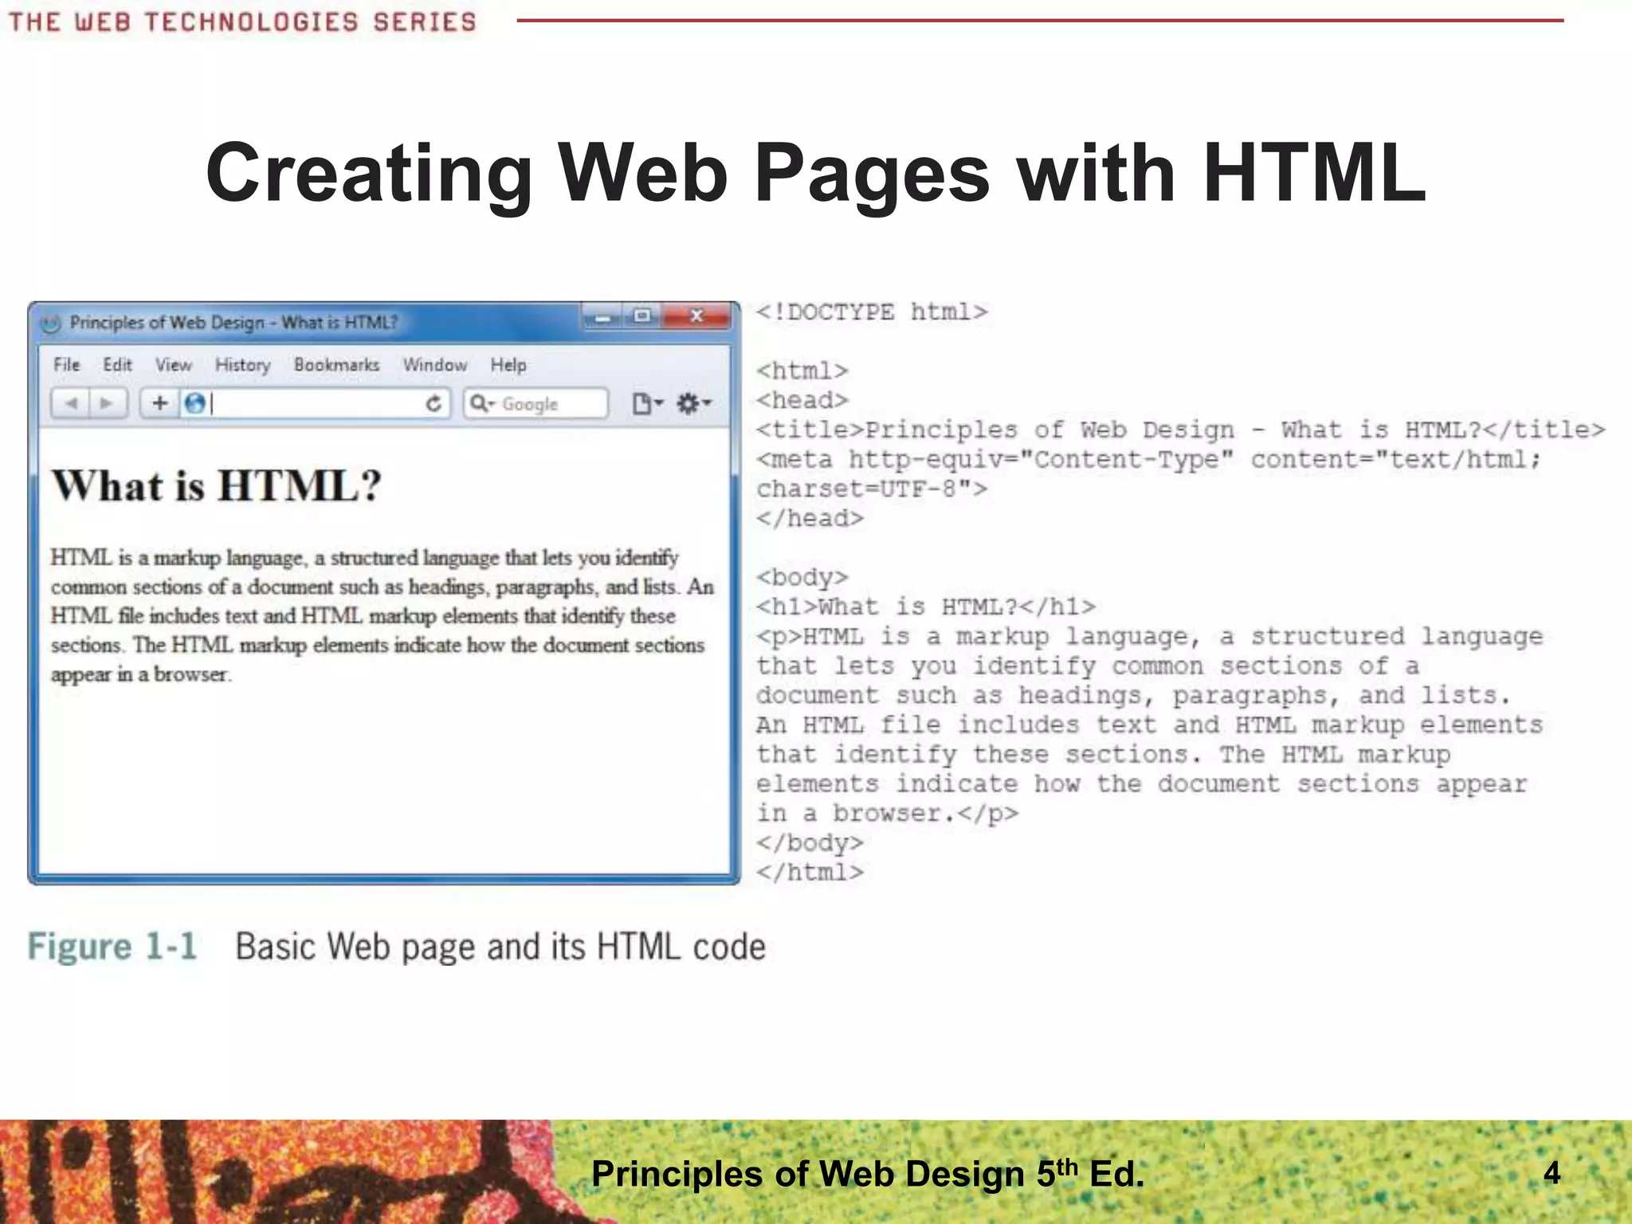Open the page menu dropdown icon
The height and width of the screenshot is (1224, 1632).
click(647, 403)
